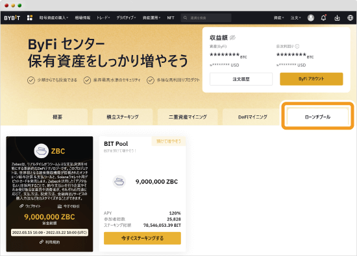Open the apps grid icon
The image size is (357, 256).
tap(30, 17)
